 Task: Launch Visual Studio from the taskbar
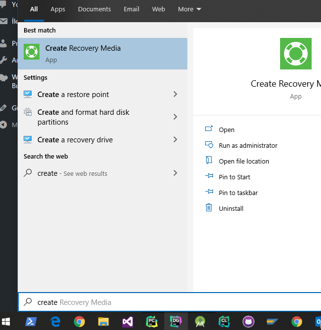[128, 322]
